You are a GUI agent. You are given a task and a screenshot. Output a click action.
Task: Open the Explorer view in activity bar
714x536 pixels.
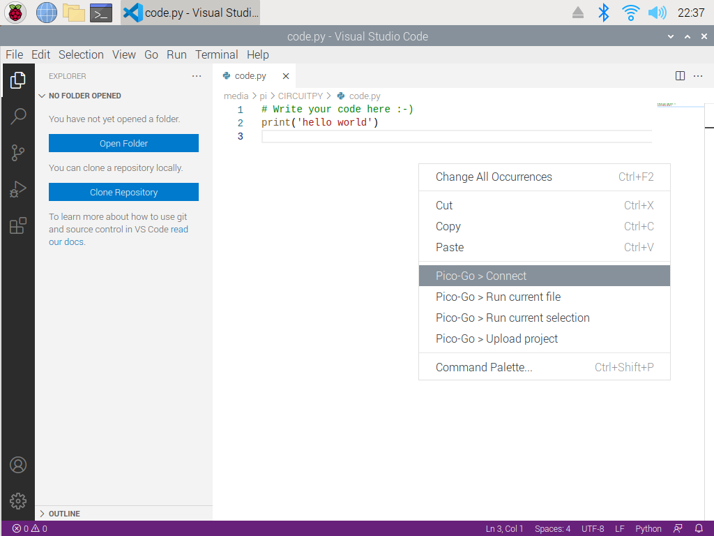(x=17, y=80)
